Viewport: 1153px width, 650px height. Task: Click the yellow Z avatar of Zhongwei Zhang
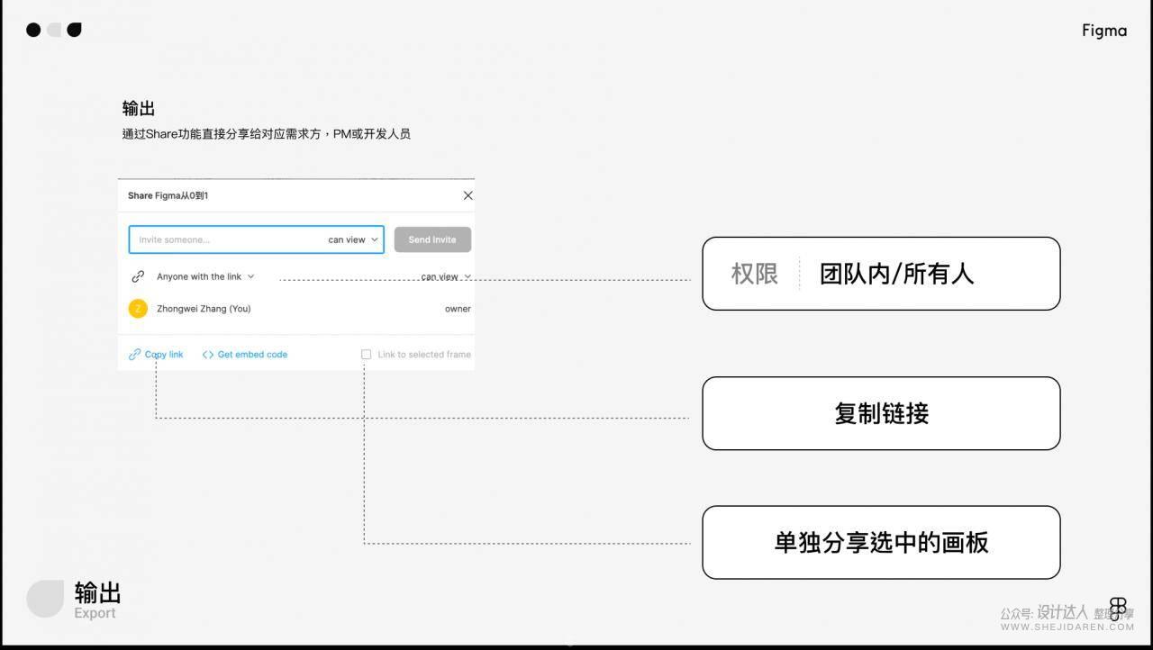point(138,309)
